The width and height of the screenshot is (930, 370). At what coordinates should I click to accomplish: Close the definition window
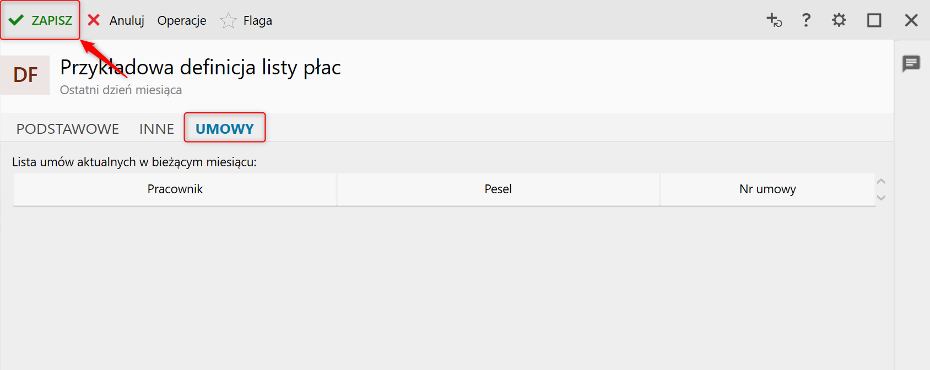911,20
